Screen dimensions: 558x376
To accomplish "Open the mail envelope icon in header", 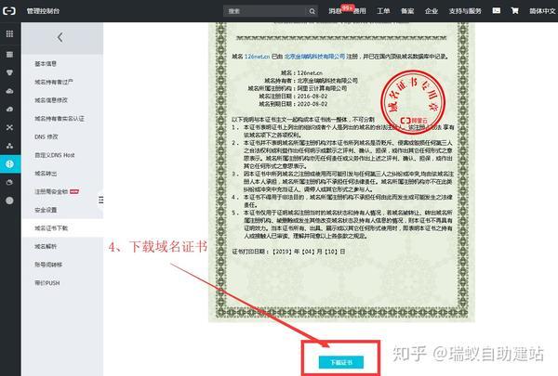I will pyautogui.click(x=496, y=11).
